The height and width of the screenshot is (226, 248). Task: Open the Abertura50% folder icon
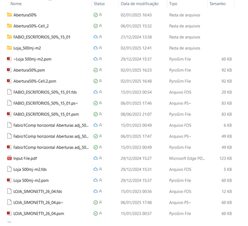(x=9, y=15)
